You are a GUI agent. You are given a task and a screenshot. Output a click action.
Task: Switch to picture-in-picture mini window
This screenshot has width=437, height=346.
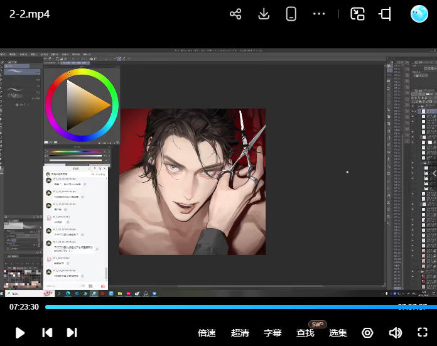357,14
